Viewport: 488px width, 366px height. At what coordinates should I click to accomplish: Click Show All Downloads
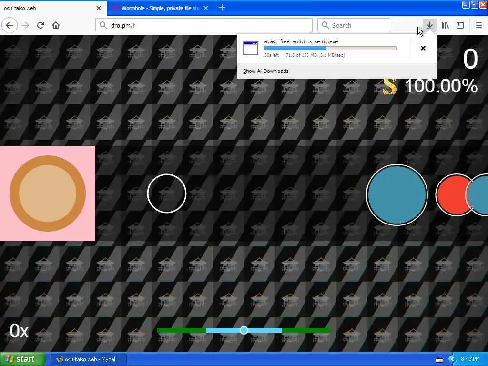[266, 71]
